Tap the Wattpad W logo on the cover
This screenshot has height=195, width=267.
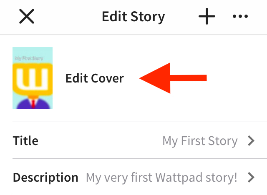pyautogui.click(x=33, y=79)
